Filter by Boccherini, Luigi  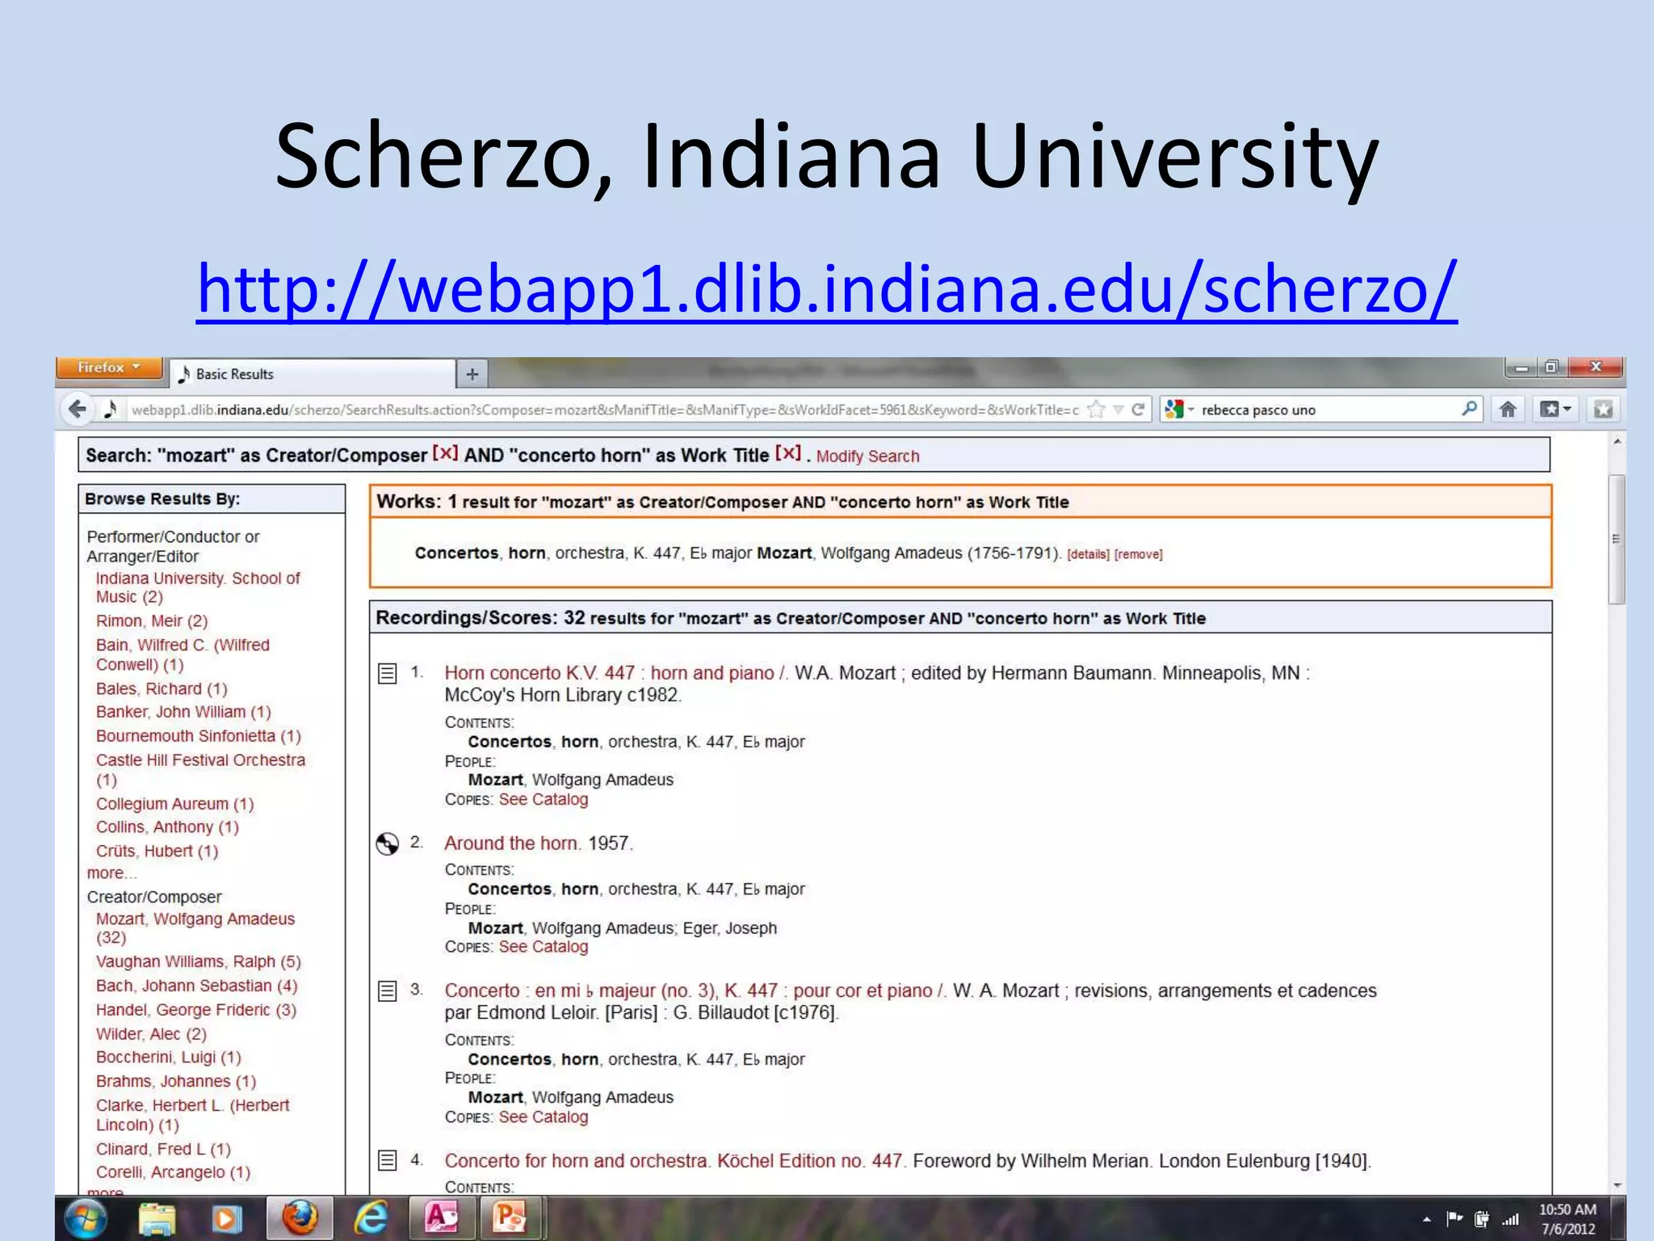169,1057
